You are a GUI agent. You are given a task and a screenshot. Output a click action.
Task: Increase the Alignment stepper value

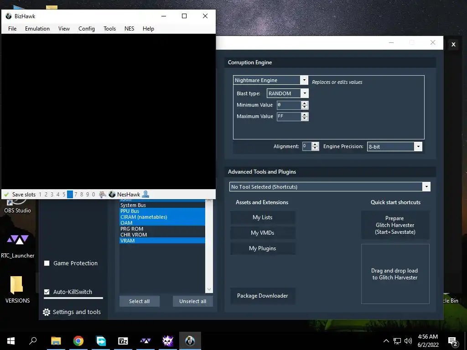pos(315,144)
